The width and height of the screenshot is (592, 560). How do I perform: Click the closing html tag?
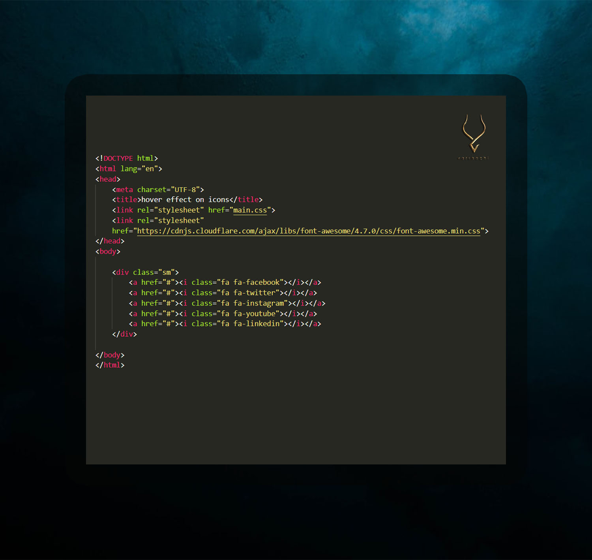(110, 365)
